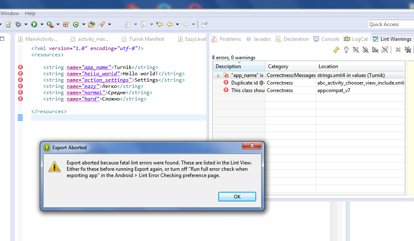Image resolution: width=414 pixels, height=241 pixels.
Task: Click the Suppress issue with annotation icon
Action: 356,50
